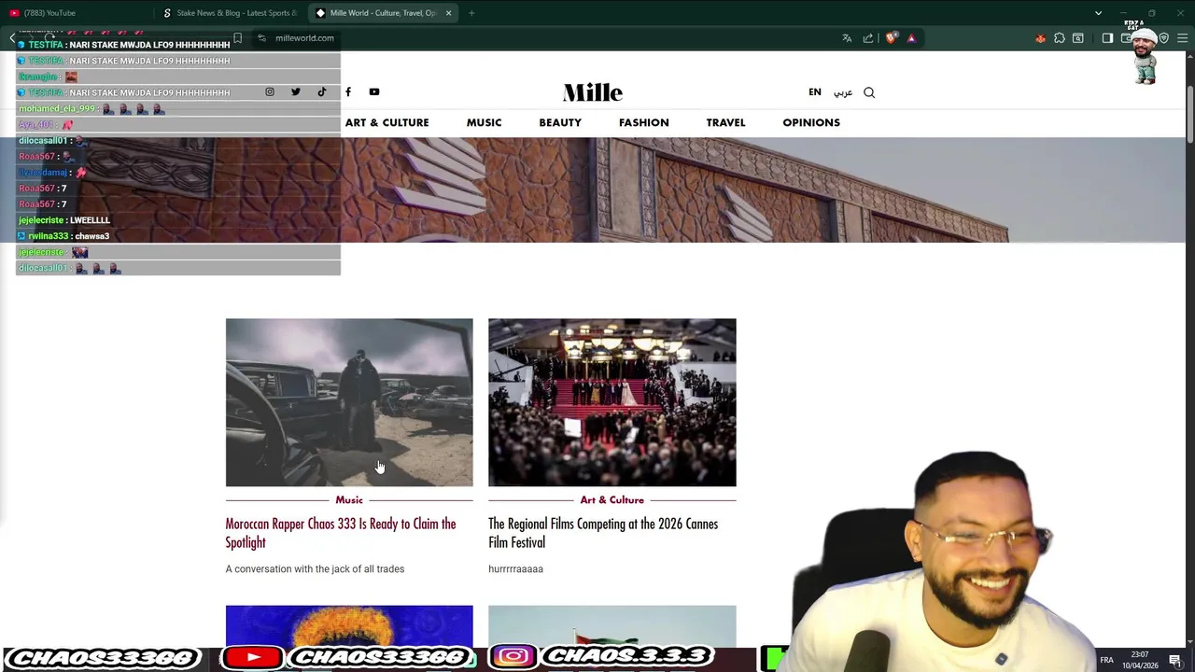Screen dimensions: 1195x672
Task: Go back with the browser back arrow
Action: click(x=12, y=38)
